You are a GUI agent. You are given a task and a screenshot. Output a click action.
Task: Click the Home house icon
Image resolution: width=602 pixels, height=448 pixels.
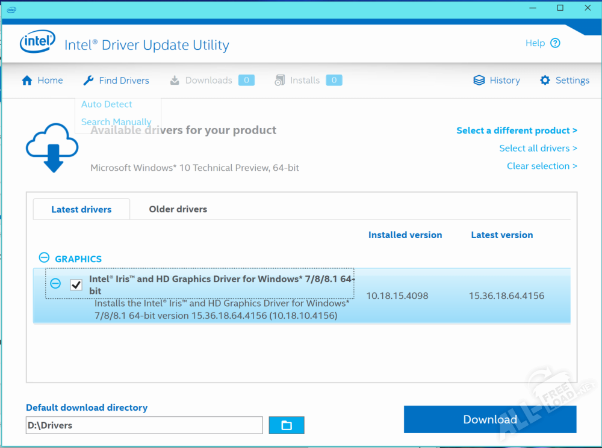click(27, 80)
